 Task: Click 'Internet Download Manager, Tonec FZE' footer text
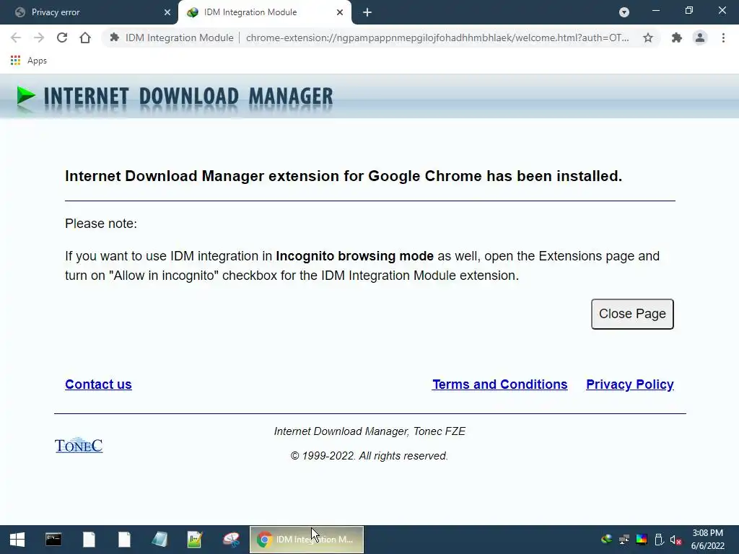point(369,431)
